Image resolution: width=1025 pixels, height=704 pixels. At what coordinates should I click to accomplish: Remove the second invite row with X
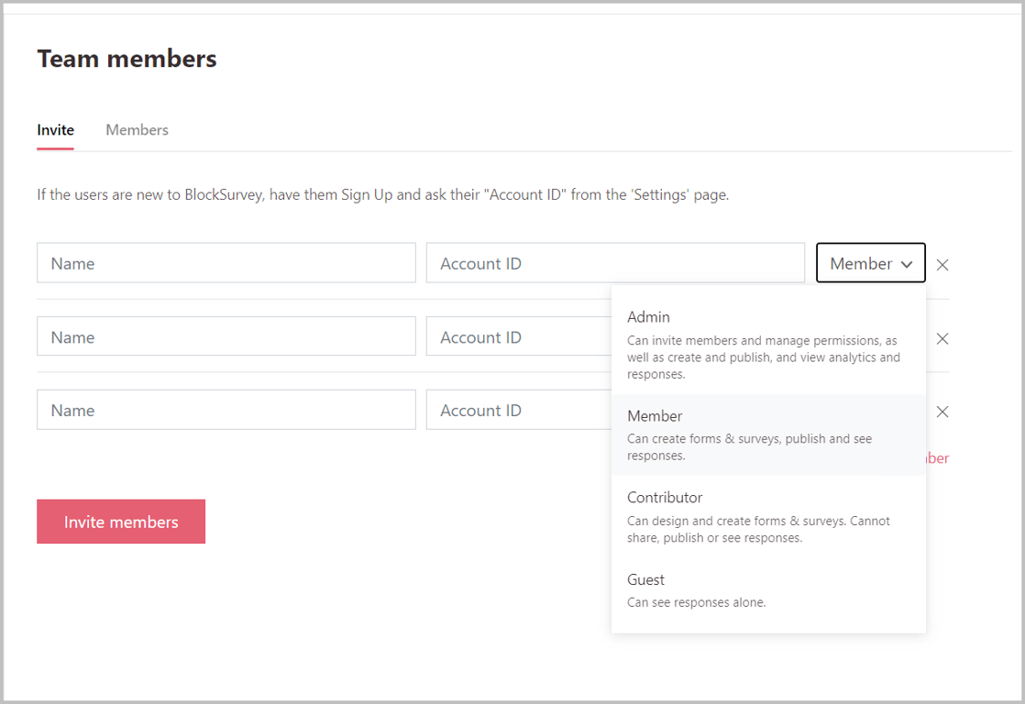click(942, 338)
